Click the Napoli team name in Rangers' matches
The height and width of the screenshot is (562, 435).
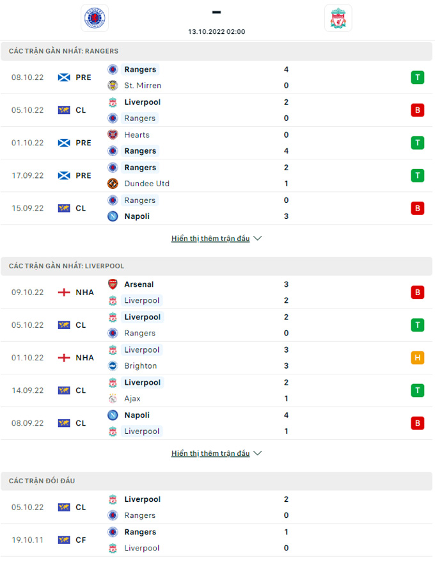point(137,216)
